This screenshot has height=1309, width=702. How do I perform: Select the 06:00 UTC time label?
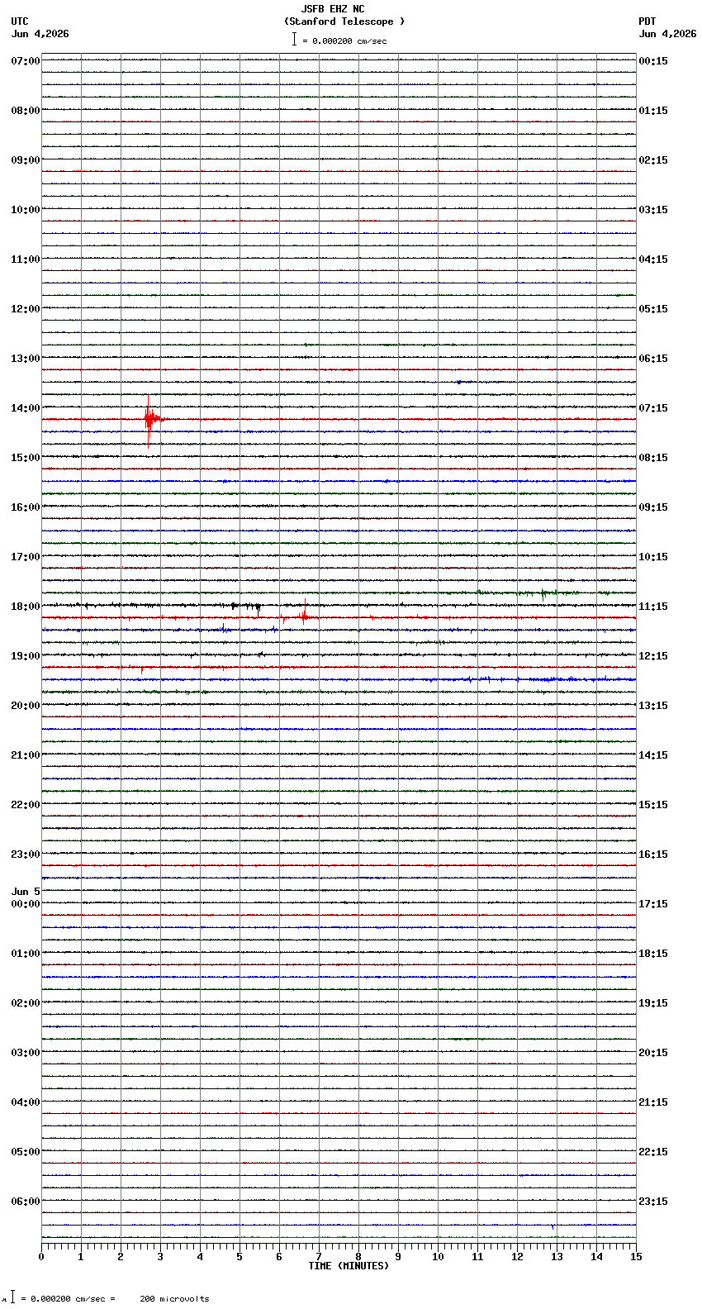[x=26, y=1202]
